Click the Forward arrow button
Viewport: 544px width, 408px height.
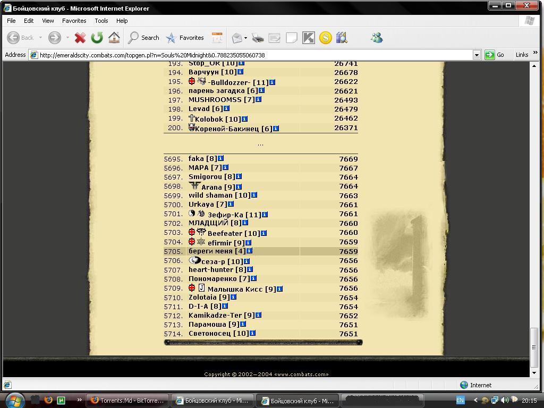pos(55,38)
